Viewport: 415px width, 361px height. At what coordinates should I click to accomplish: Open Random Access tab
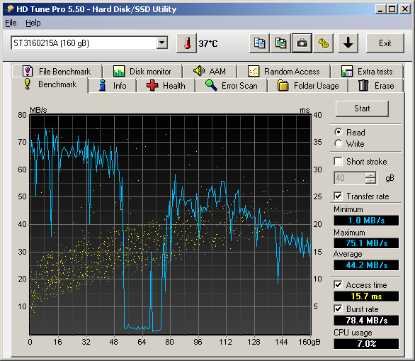(x=284, y=72)
